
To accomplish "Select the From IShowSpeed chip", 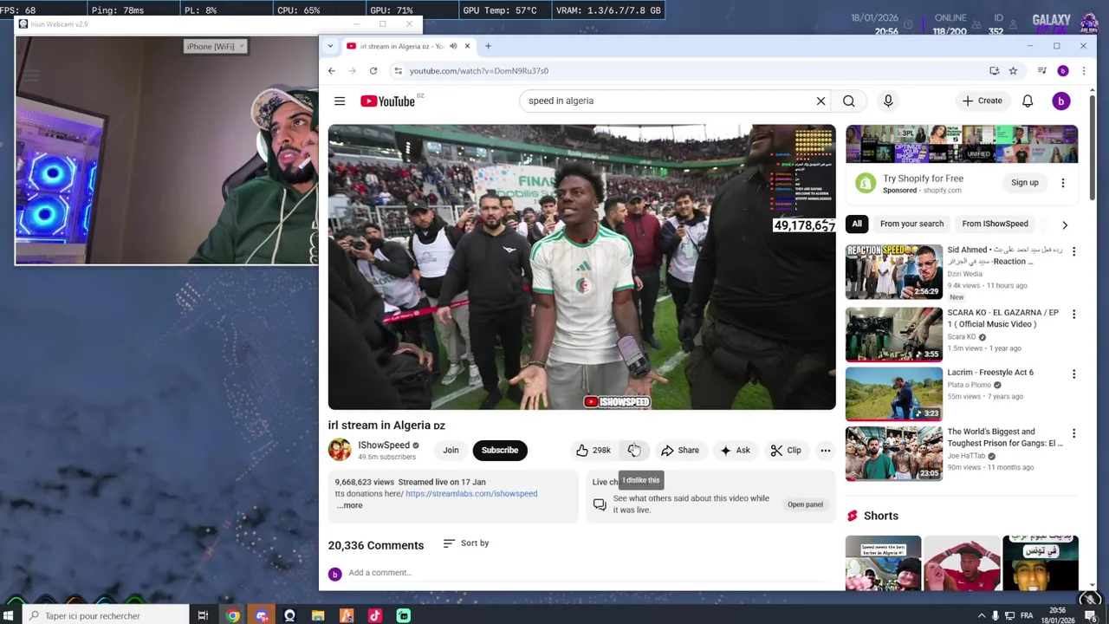I will (x=995, y=224).
